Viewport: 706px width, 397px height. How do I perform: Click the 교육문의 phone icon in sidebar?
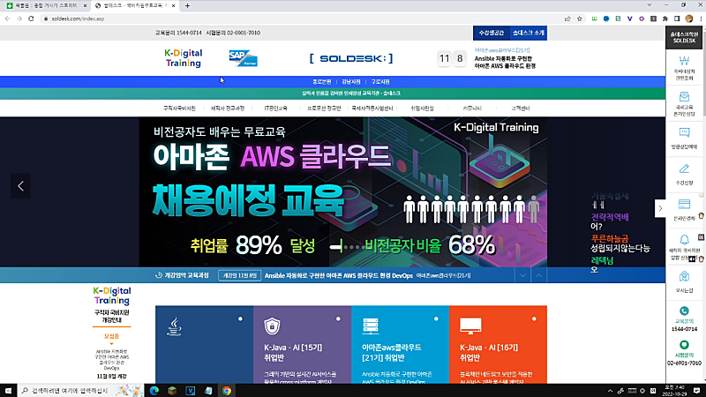click(684, 311)
